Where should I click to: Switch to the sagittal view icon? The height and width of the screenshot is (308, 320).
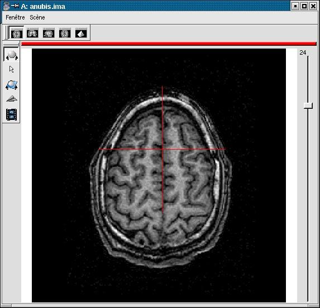coord(49,33)
